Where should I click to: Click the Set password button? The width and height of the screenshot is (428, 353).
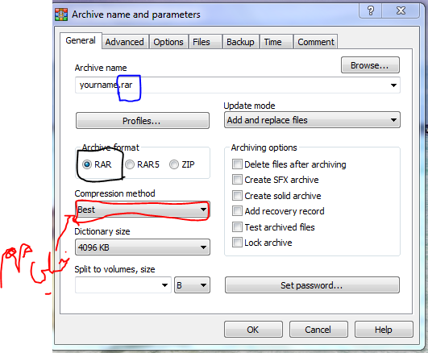(x=312, y=285)
